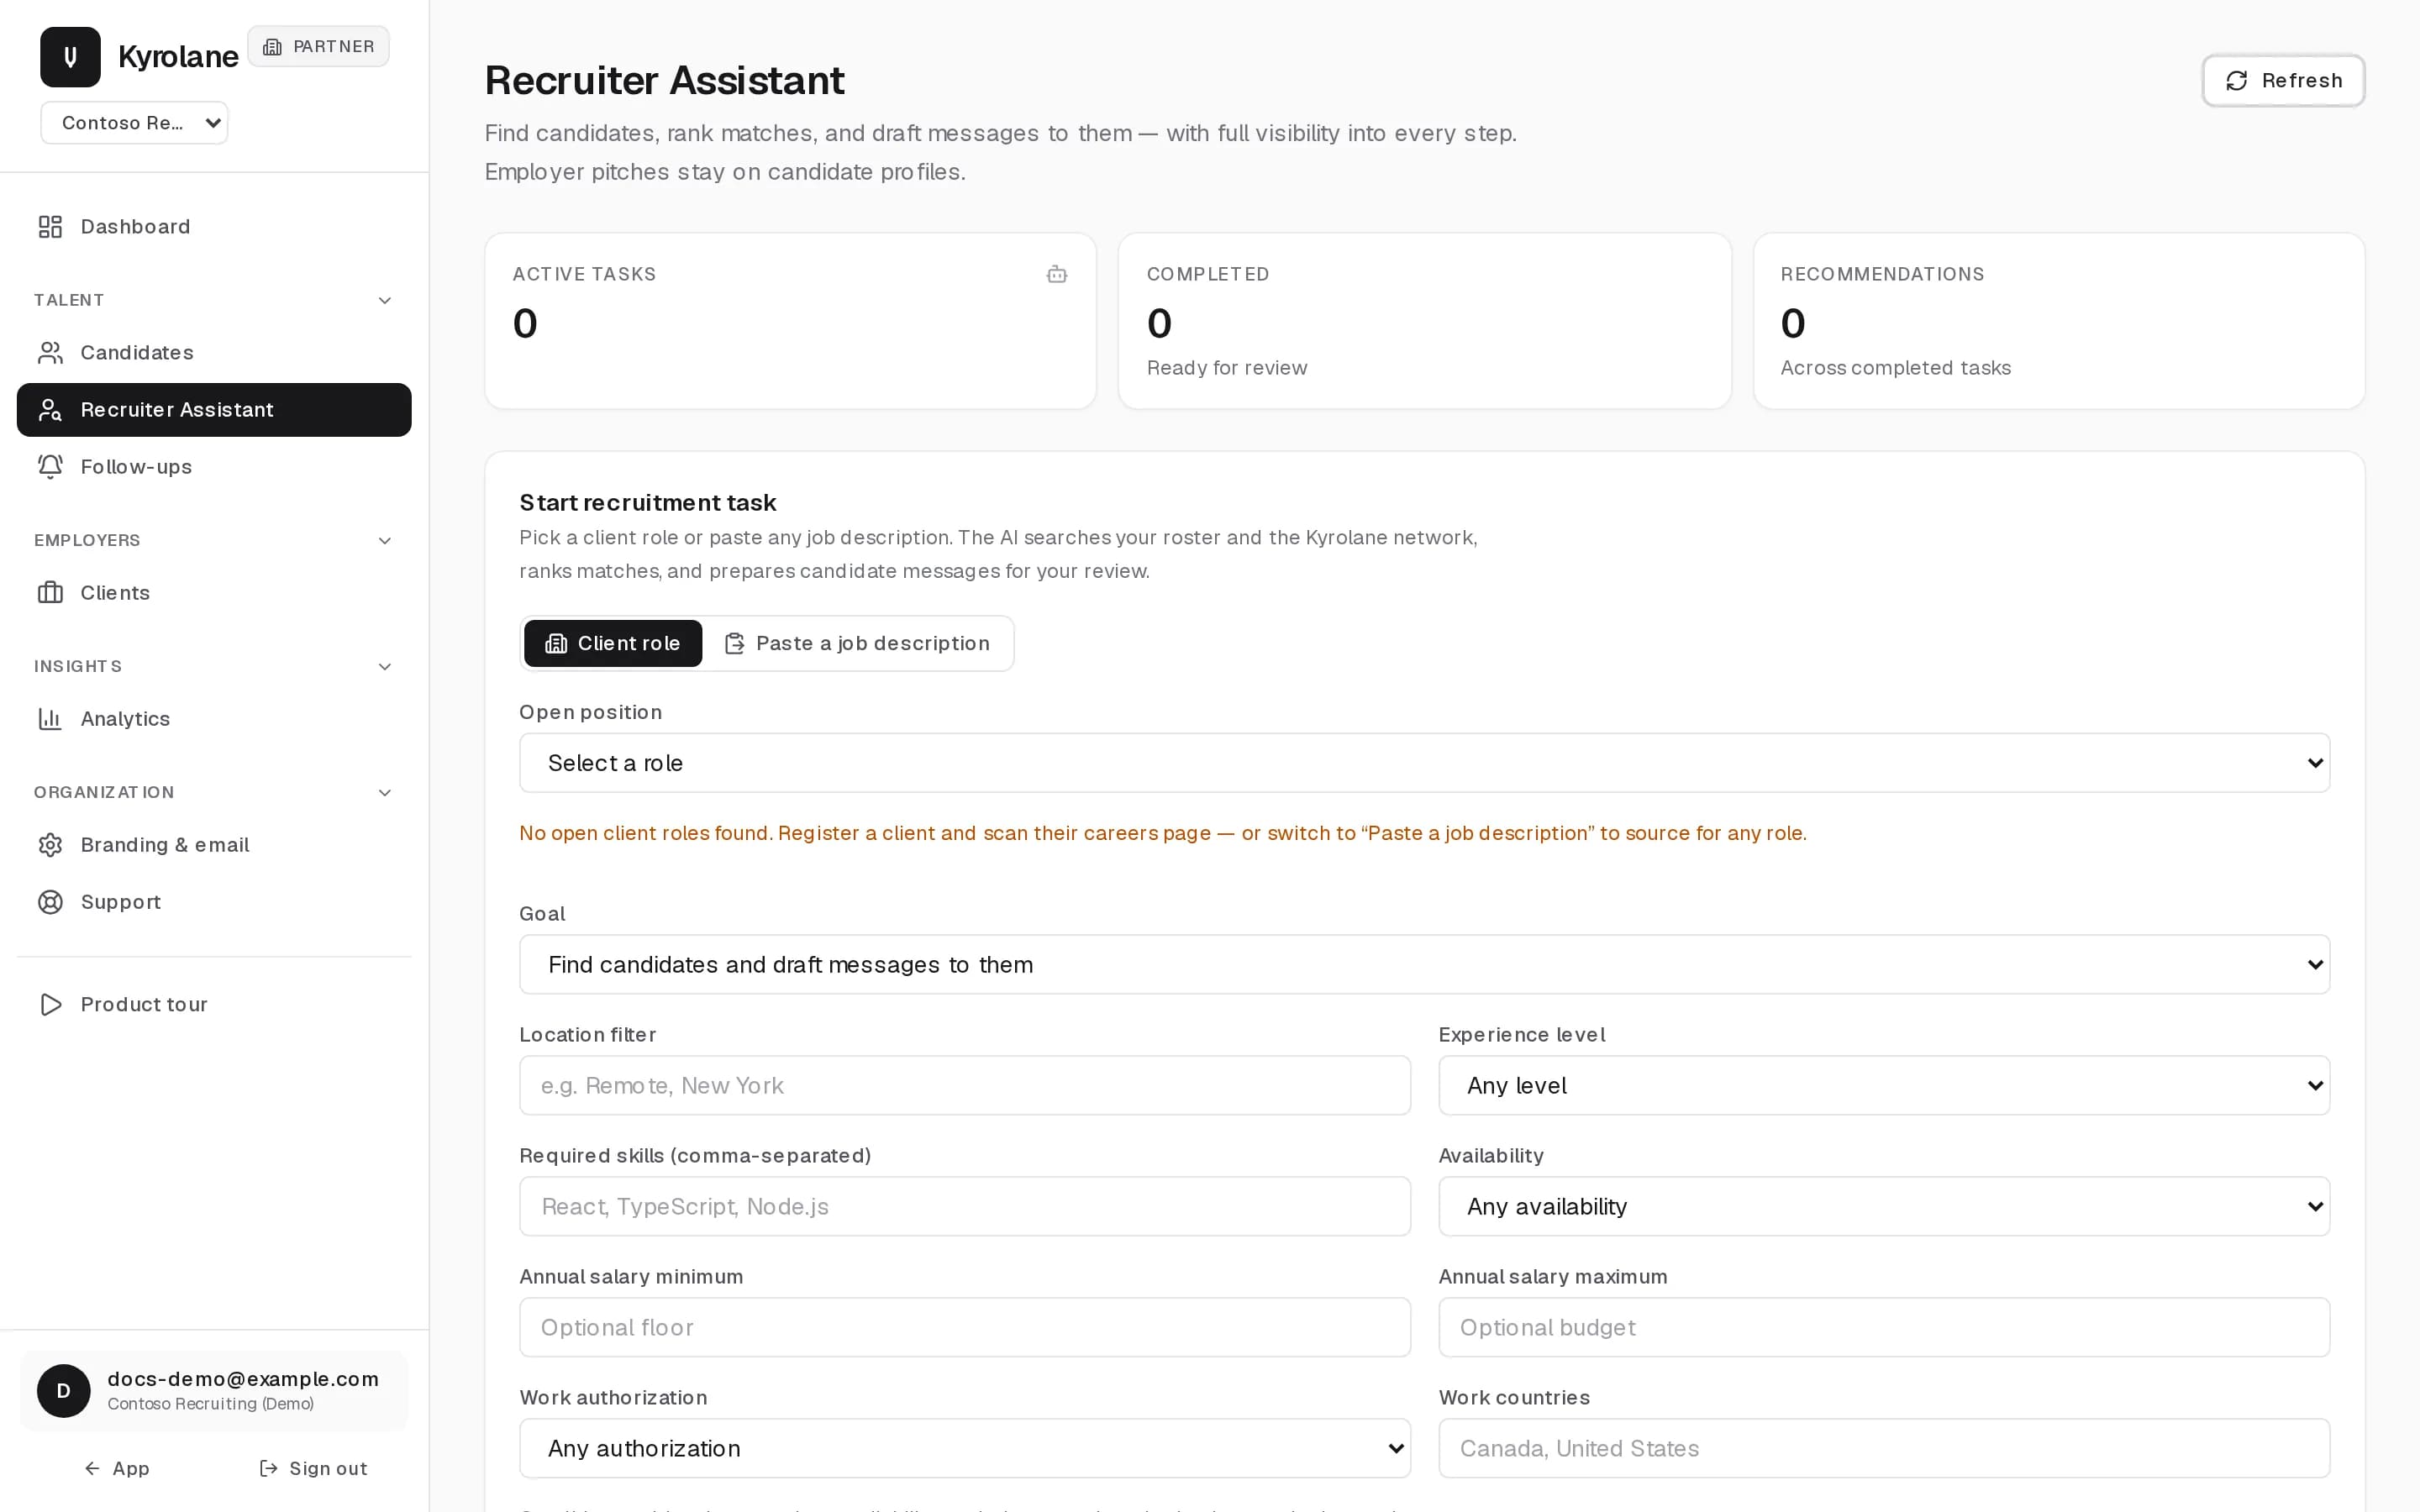Click the D avatar for docs-demo account
This screenshot has width=2420, height=1512.
coord(64,1390)
